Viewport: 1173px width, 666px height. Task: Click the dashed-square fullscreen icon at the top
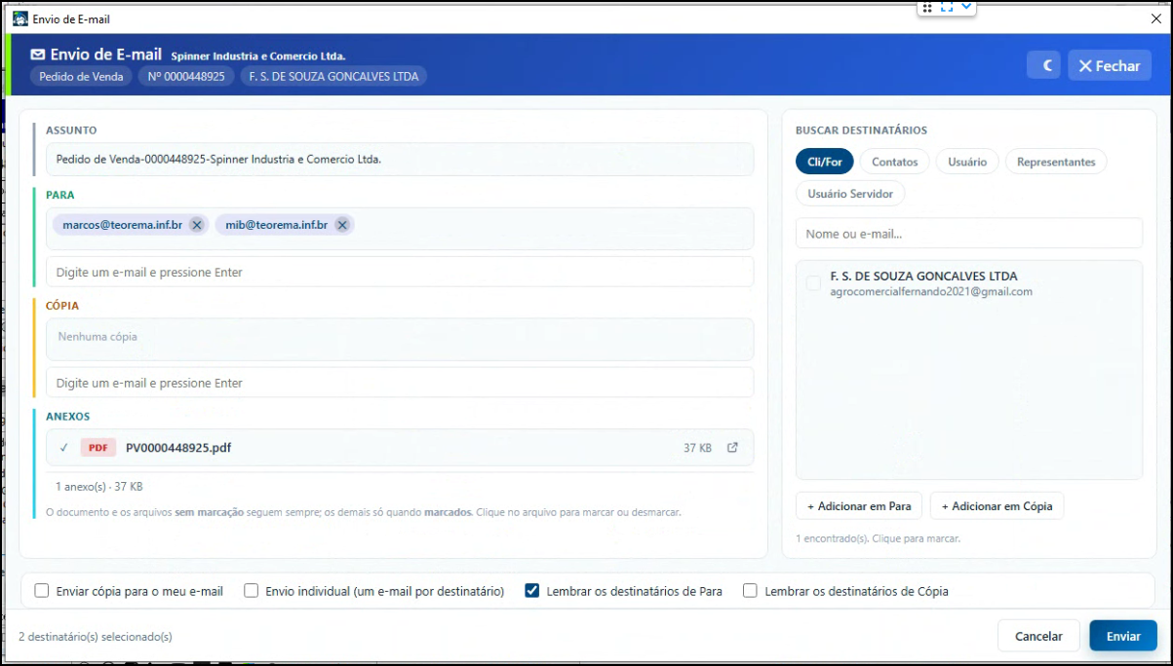tap(947, 7)
